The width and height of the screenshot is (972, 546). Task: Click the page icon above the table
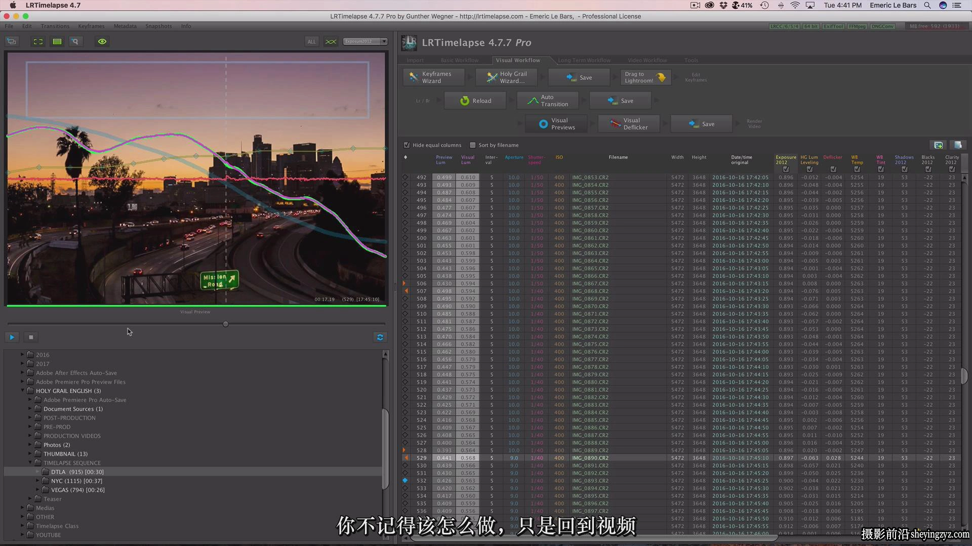pyautogui.click(x=958, y=145)
